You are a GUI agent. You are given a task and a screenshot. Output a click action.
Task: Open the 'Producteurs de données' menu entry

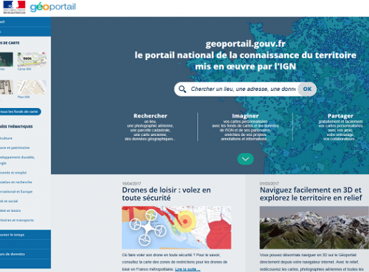click(25, 254)
